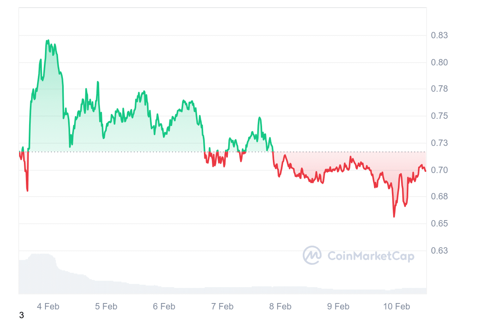Select the 8 Feb date label
The width and height of the screenshot is (478, 319).
(x=280, y=306)
